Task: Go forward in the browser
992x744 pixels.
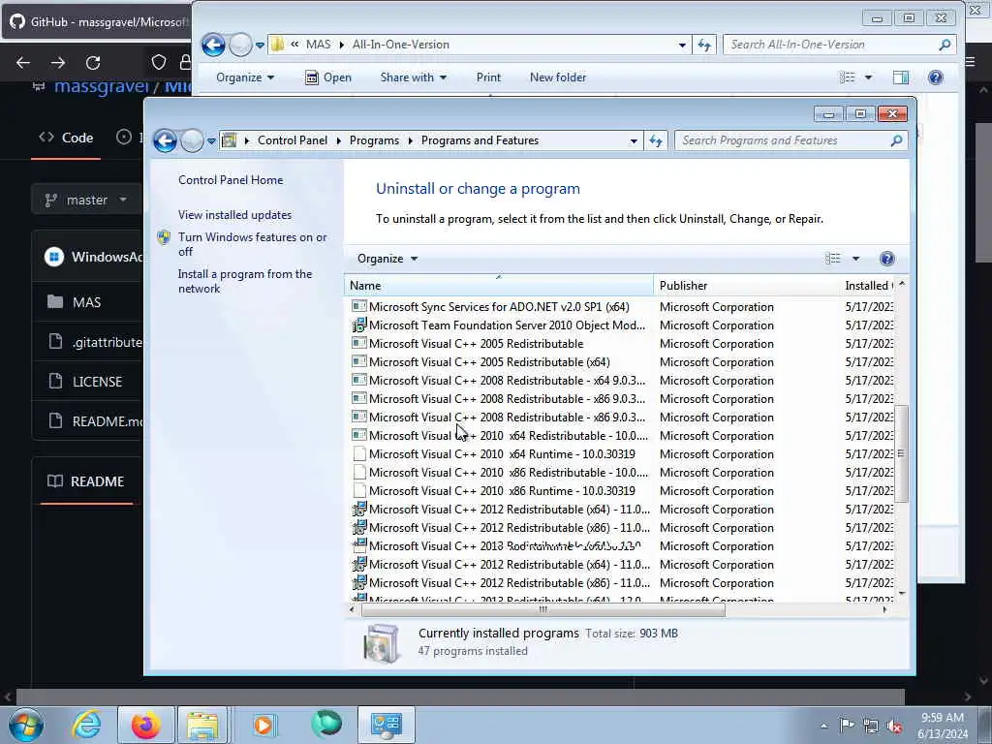Action: tap(58, 63)
